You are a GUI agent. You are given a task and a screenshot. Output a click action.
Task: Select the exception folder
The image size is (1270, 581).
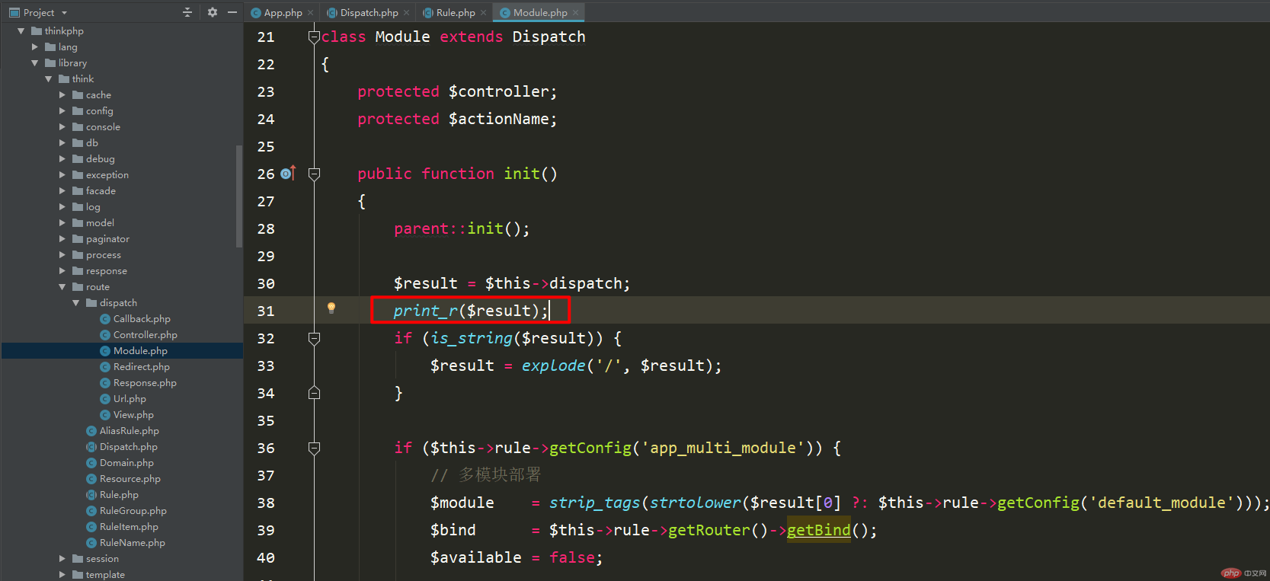[x=107, y=175]
